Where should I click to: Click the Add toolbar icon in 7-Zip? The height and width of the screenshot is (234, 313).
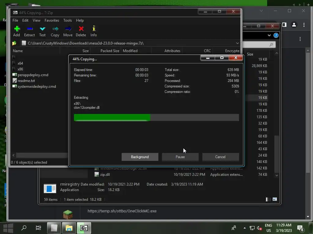pos(17,29)
